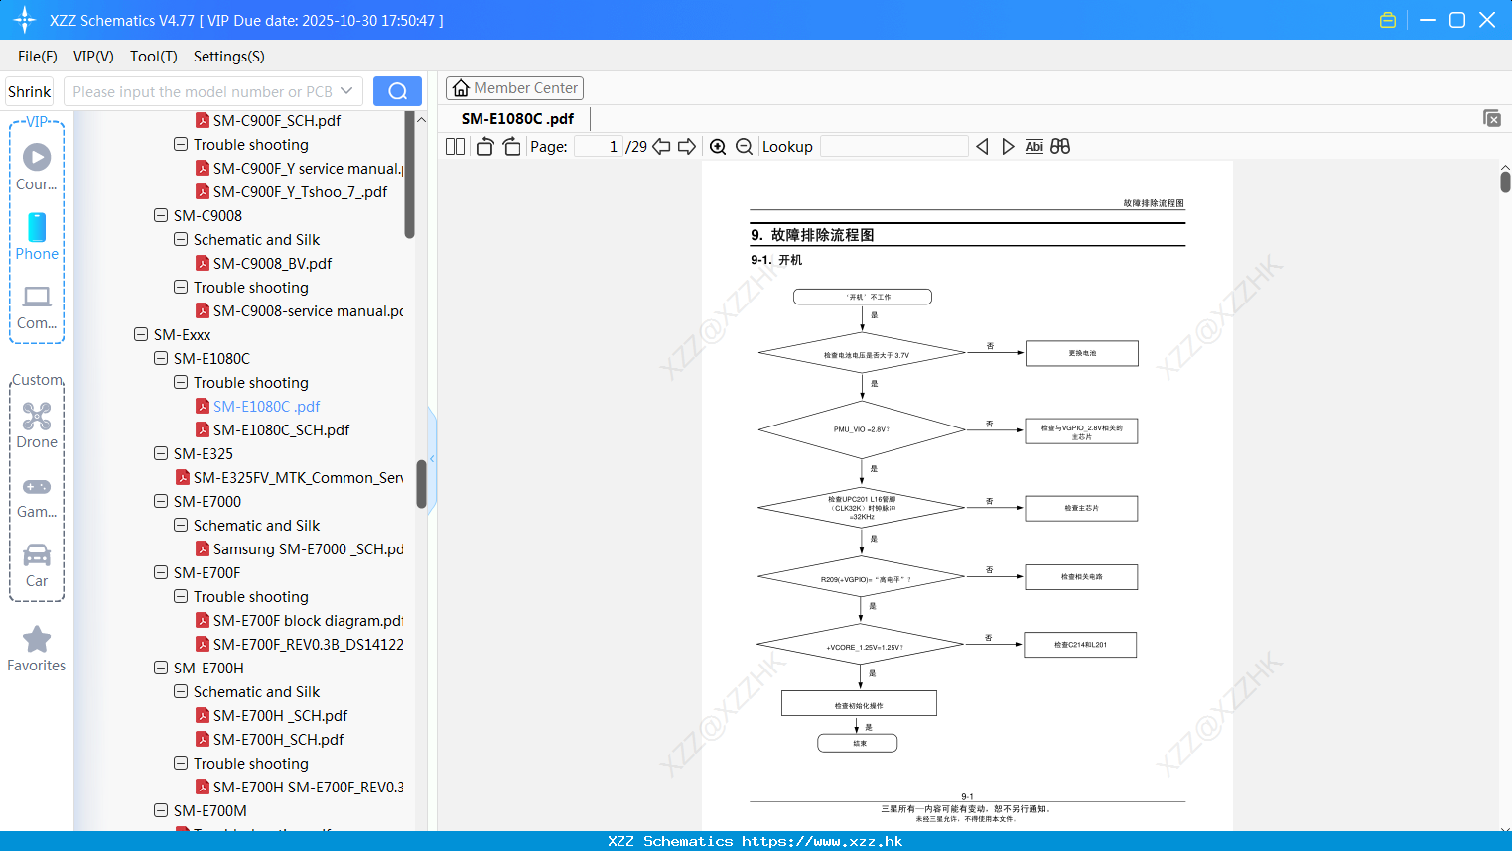Open the File(F) menu
The width and height of the screenshot is (1512, 851).
pyautogui.click(x=37, y=57)
